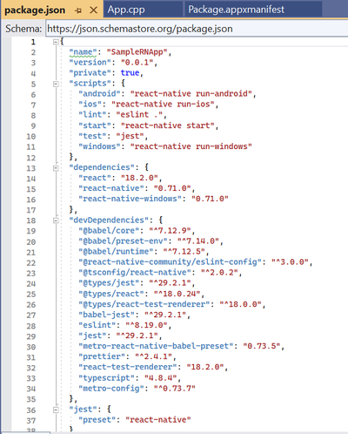Screen dimensions: 348x434
Task: Collapse the scripts section
Action: click(56, 84)
